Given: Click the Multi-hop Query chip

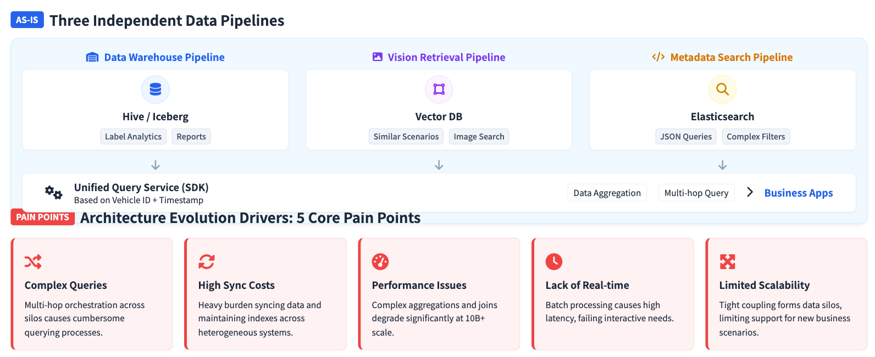Looking at the screenshot, I should (x=696, y=193).
